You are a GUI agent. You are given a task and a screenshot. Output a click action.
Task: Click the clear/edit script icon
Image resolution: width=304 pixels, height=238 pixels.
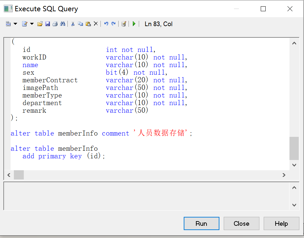[124, 24]
